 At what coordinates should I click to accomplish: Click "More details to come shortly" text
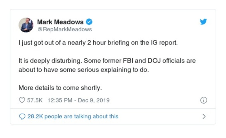point(60,88)
